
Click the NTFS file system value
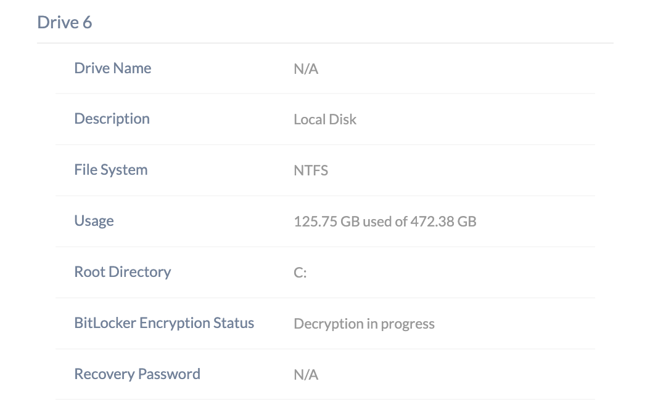[311, 170]
